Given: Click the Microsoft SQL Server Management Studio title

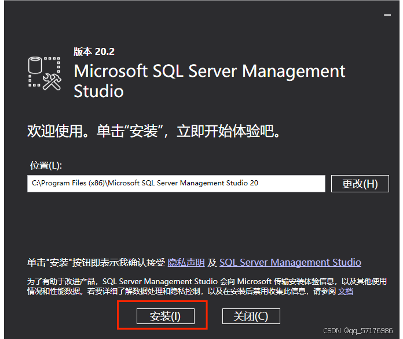Looking at the screenshot, I should coord(209,80).
